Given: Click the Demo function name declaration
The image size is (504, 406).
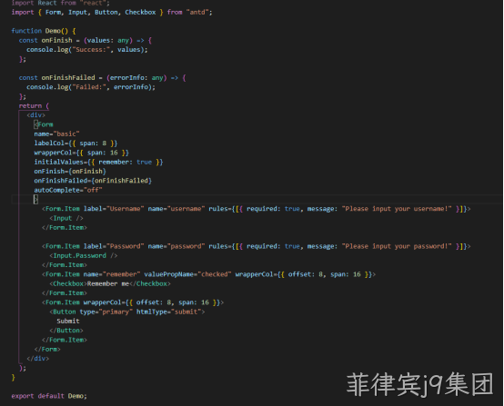Looking at the screenshot, I should [x=53, y=31].
